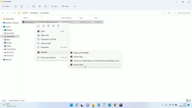Show hidden system tray icons
The image size is (192, 108).
point(163,105)
